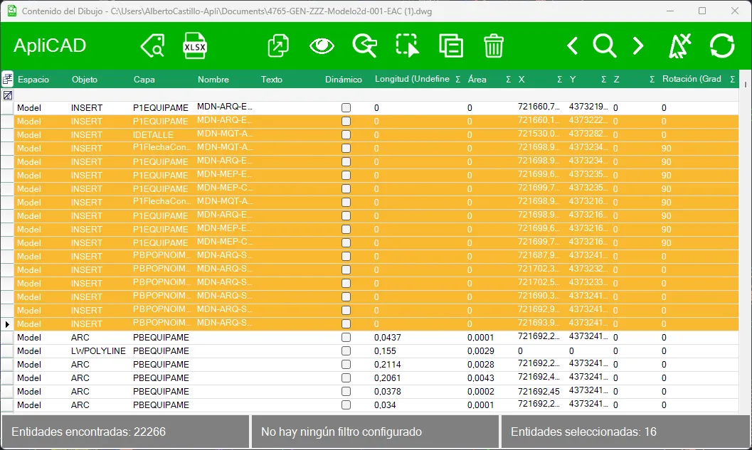Delete entities with the trash bin icon

pyautogui.click(x=494, y=46)
